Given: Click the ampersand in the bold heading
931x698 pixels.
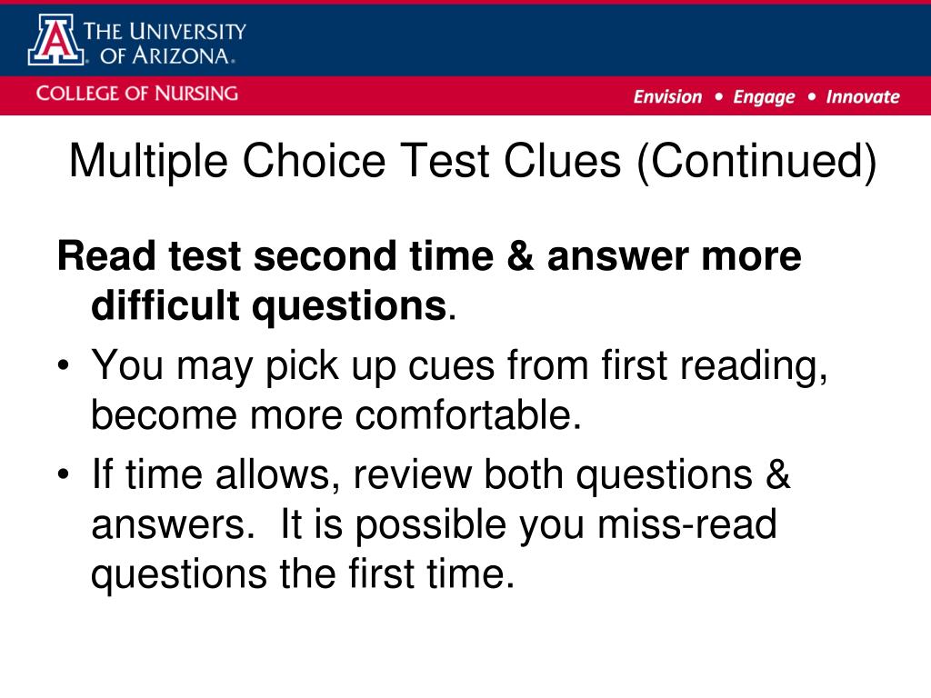Looking at the screenshot, I should (x=520, y=255).
